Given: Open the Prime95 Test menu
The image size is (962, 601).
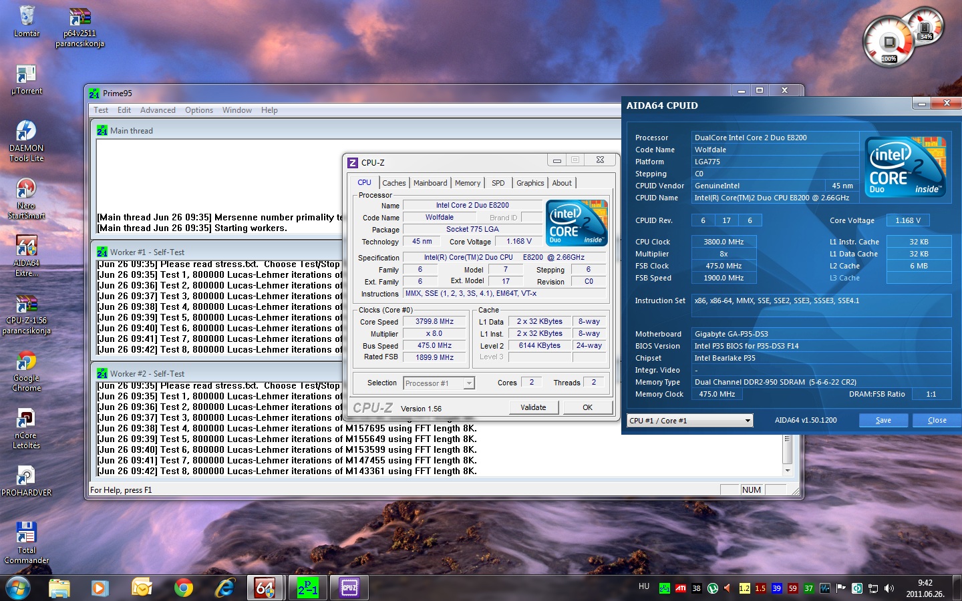Looking at the screenshot, I should 101,110.
